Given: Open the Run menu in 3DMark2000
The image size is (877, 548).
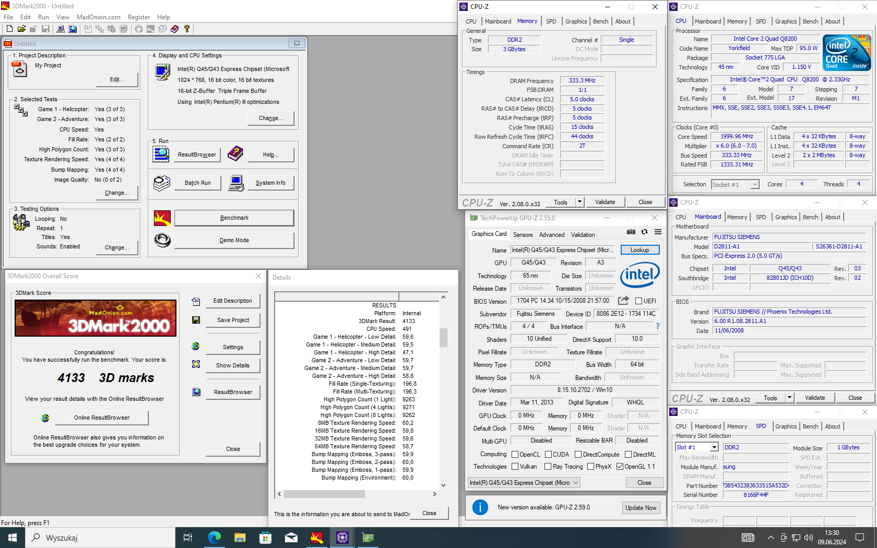Looking at the screenshot, I should pyautogui.click(x=44, y=17).
